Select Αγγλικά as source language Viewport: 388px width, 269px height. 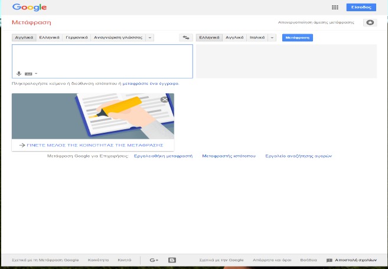pyautogui.click(x=24, y=38)
